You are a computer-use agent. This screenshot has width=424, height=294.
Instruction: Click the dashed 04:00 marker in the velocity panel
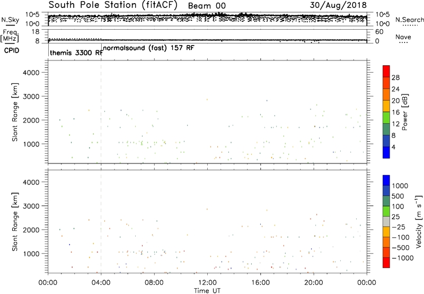101,222
